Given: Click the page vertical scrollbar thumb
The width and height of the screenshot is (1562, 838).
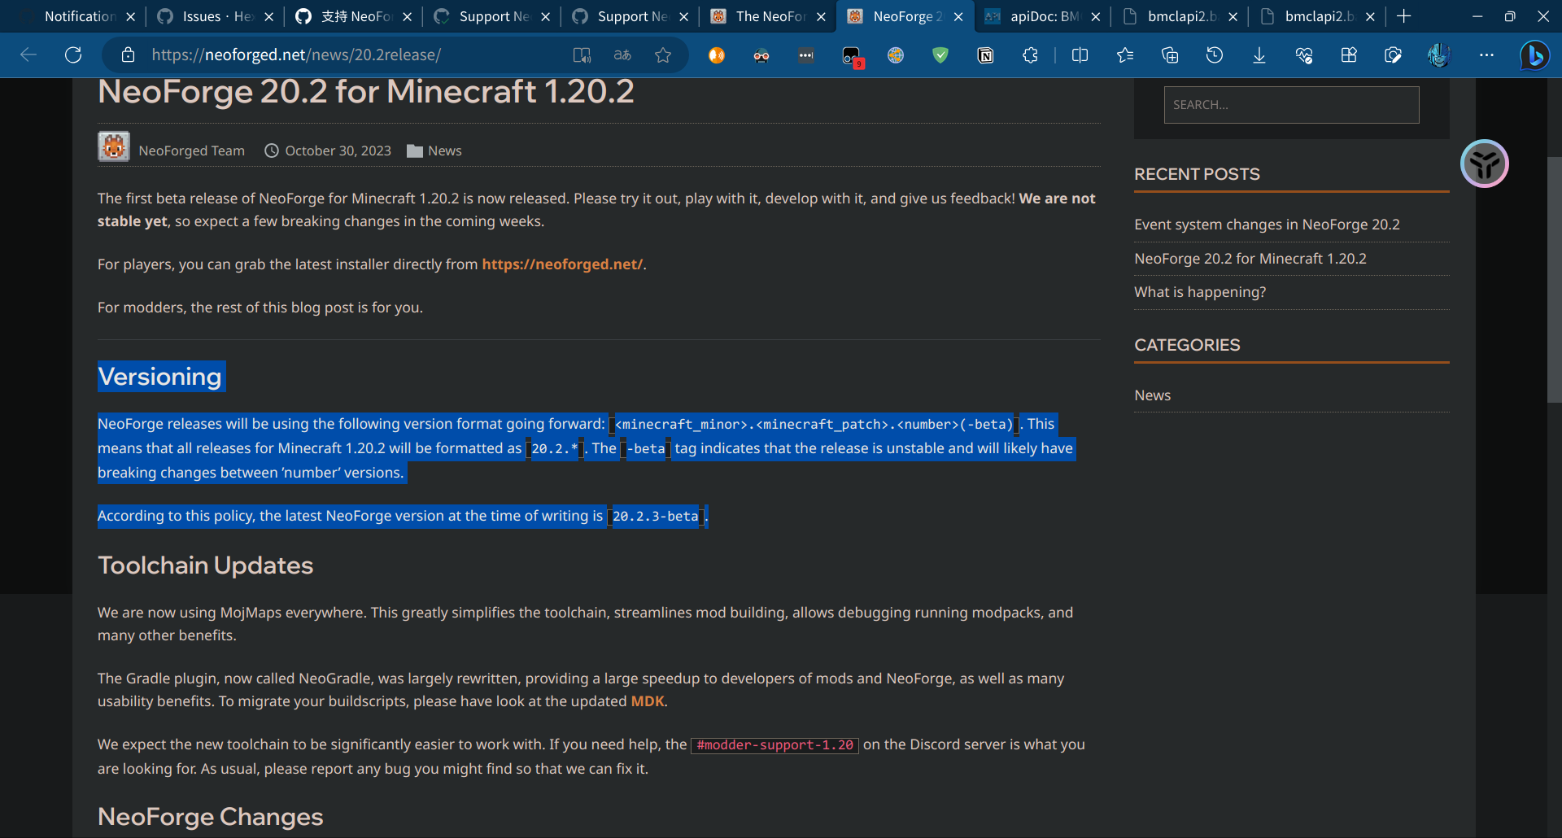Looking at the screenshot, I should [x=1554, y=280].
